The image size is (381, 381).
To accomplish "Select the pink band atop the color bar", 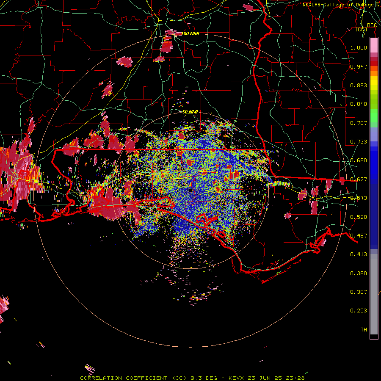I will point(374,45).
